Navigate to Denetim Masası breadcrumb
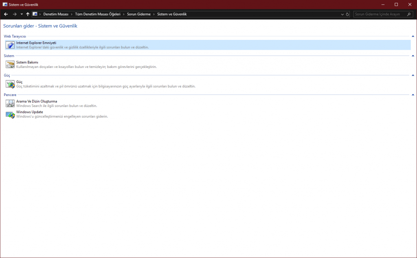 tap(56, 14)
